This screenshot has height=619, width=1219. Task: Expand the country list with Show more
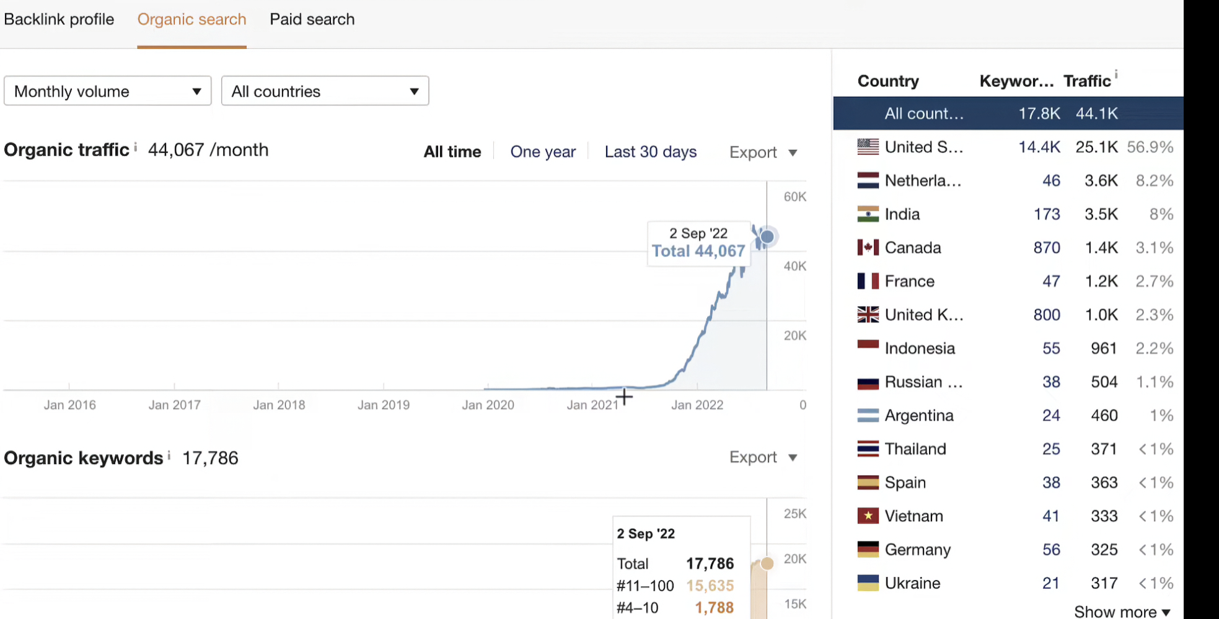pyautogui.click(x=1122, y=612)
